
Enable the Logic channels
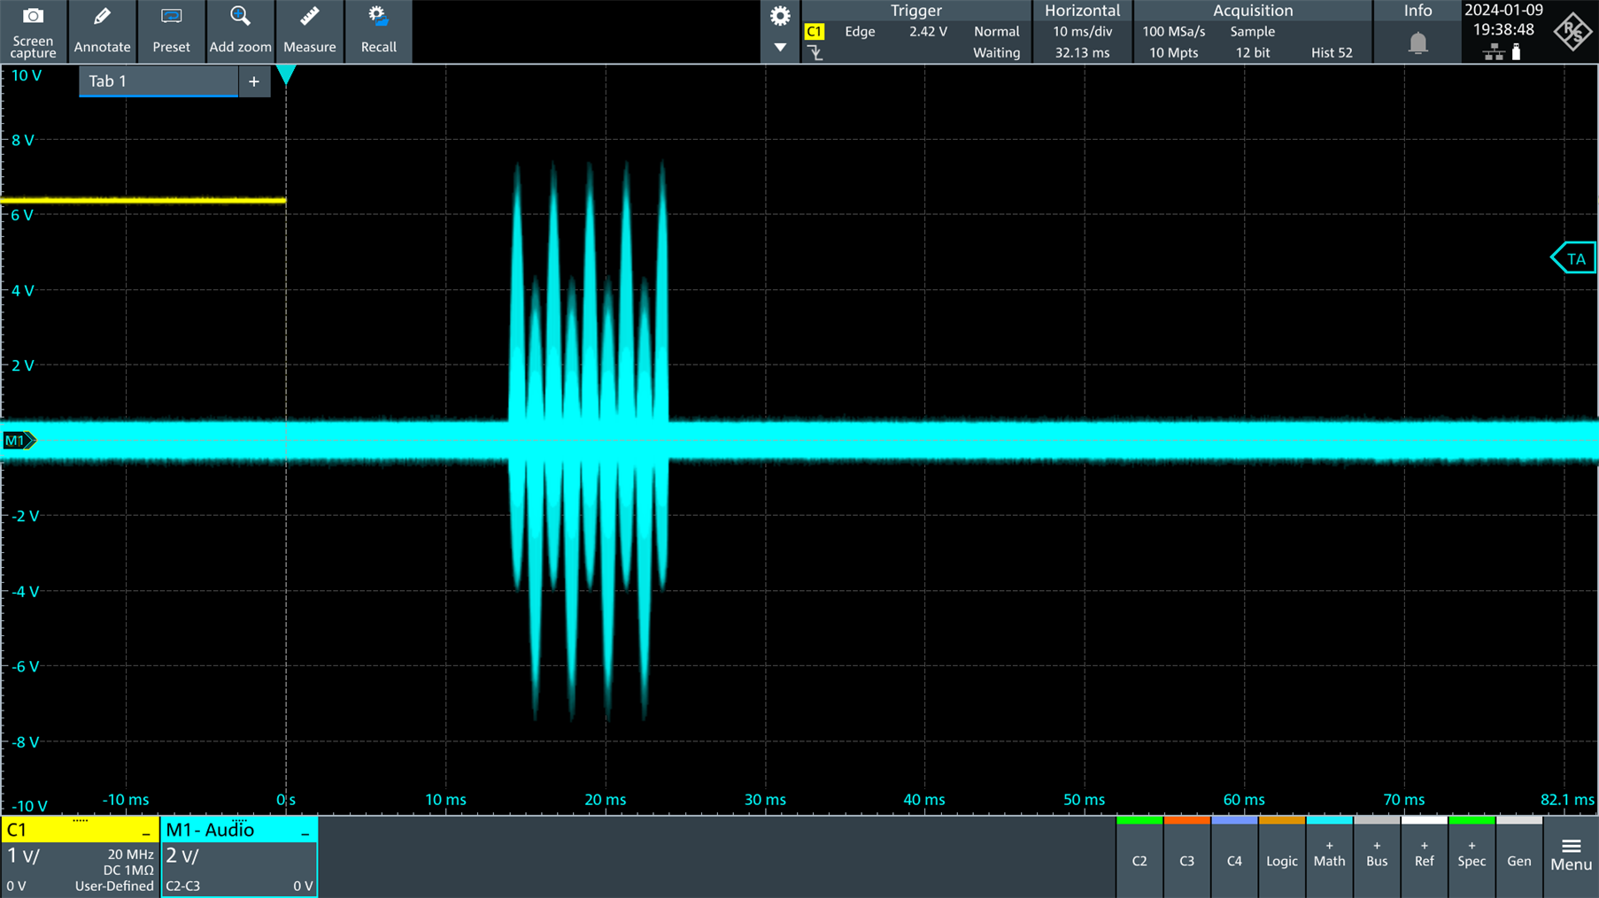click(1282, 856)
